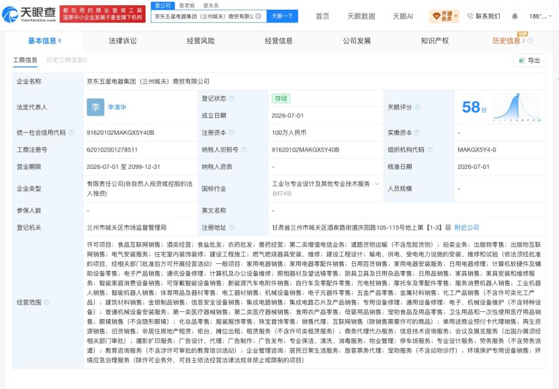Viewport: 559px width, 389px height.
Task: Click the help icon beside 登记状态
Action: (x=231, y=99)
